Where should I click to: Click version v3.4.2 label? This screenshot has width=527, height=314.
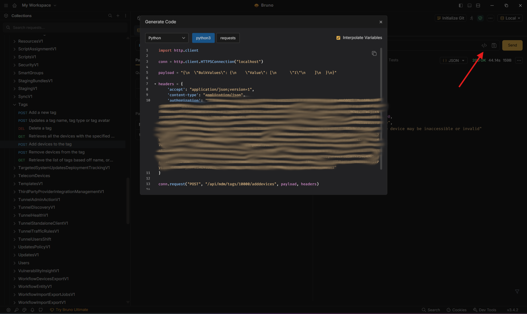[x=512, y=310]
